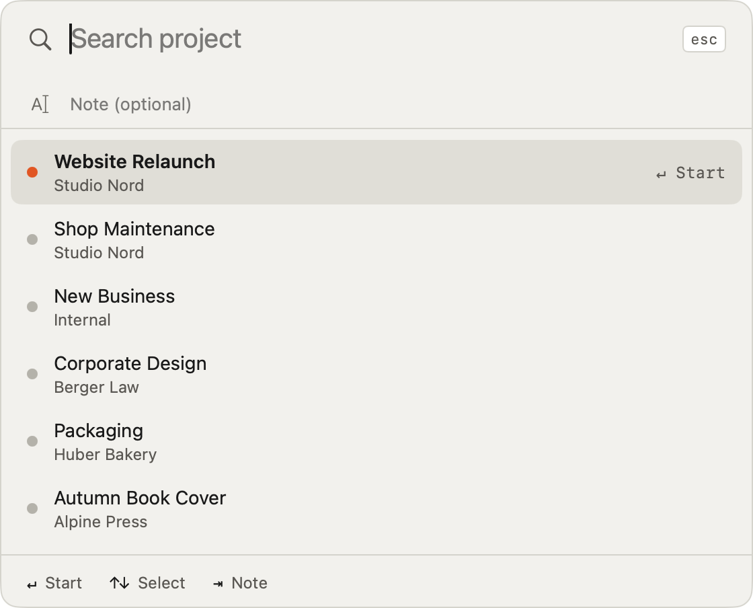Click the esc key button
Viewport: 753px width, 608px height.
tap(704, 39)
